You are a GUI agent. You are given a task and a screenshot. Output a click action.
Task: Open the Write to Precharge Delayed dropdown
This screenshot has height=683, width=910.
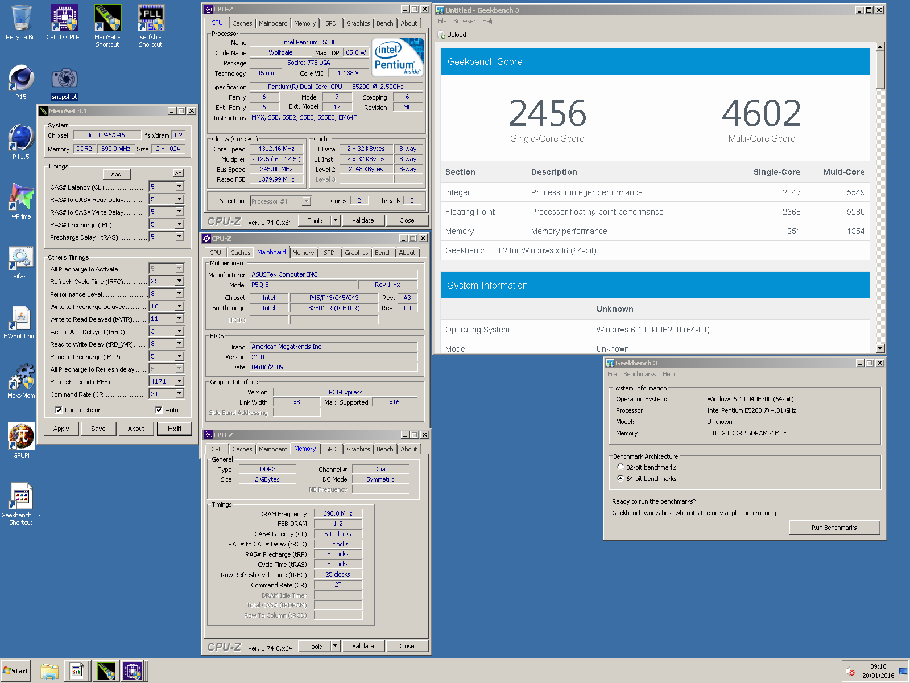[180, 306]
